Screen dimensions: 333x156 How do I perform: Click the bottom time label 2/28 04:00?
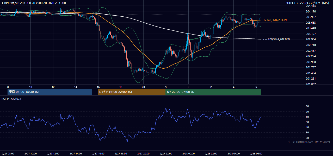233,153
